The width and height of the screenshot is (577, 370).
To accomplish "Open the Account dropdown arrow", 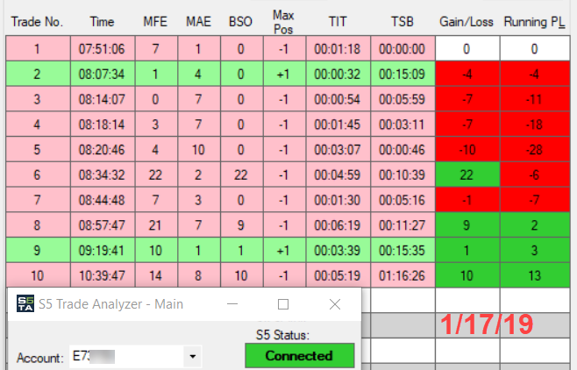I will (x=192, y=356).
